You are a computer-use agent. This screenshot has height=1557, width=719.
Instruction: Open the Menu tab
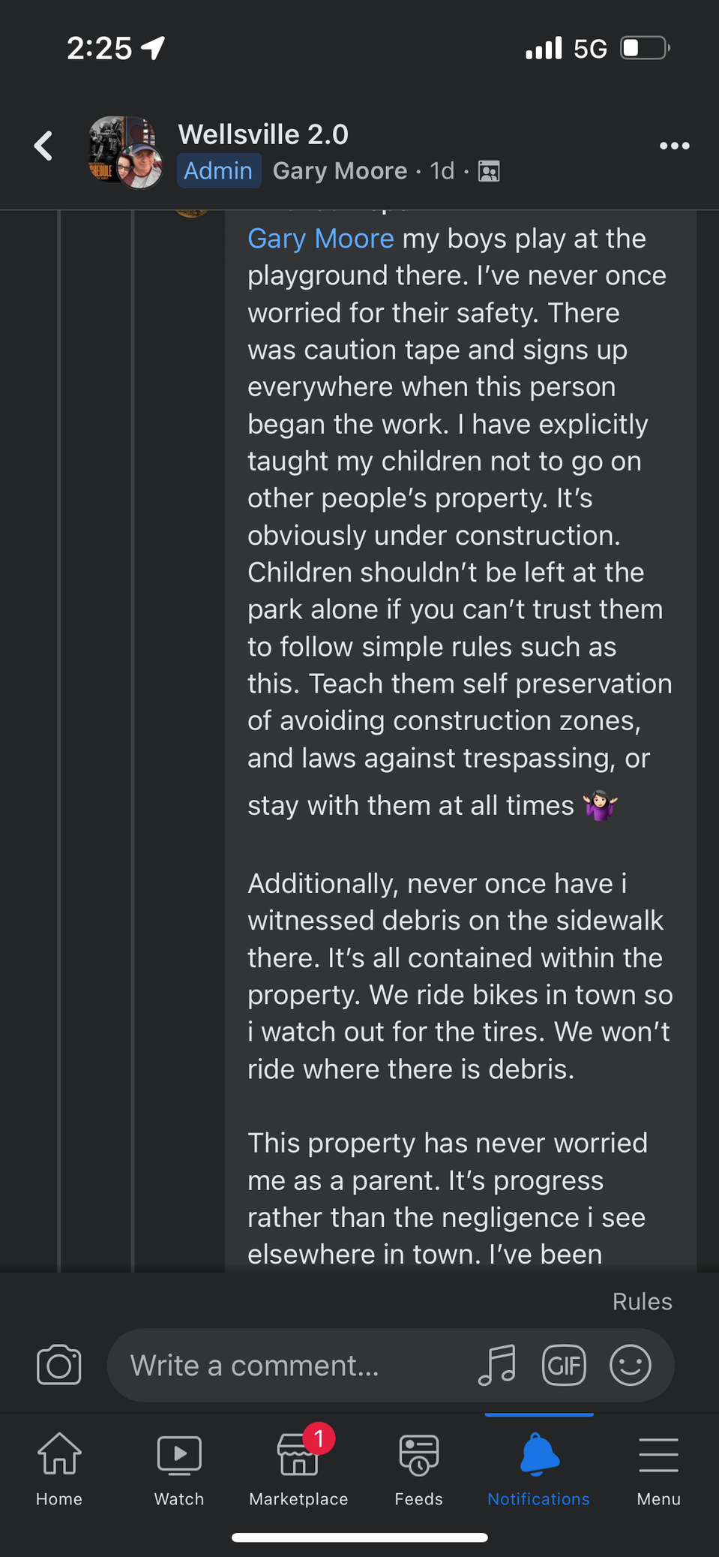pos(659,1468)
